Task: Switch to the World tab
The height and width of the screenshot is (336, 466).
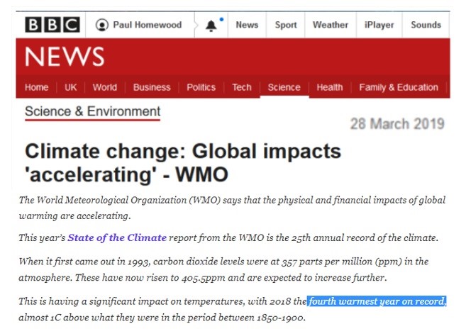Action: coord(104,87)
